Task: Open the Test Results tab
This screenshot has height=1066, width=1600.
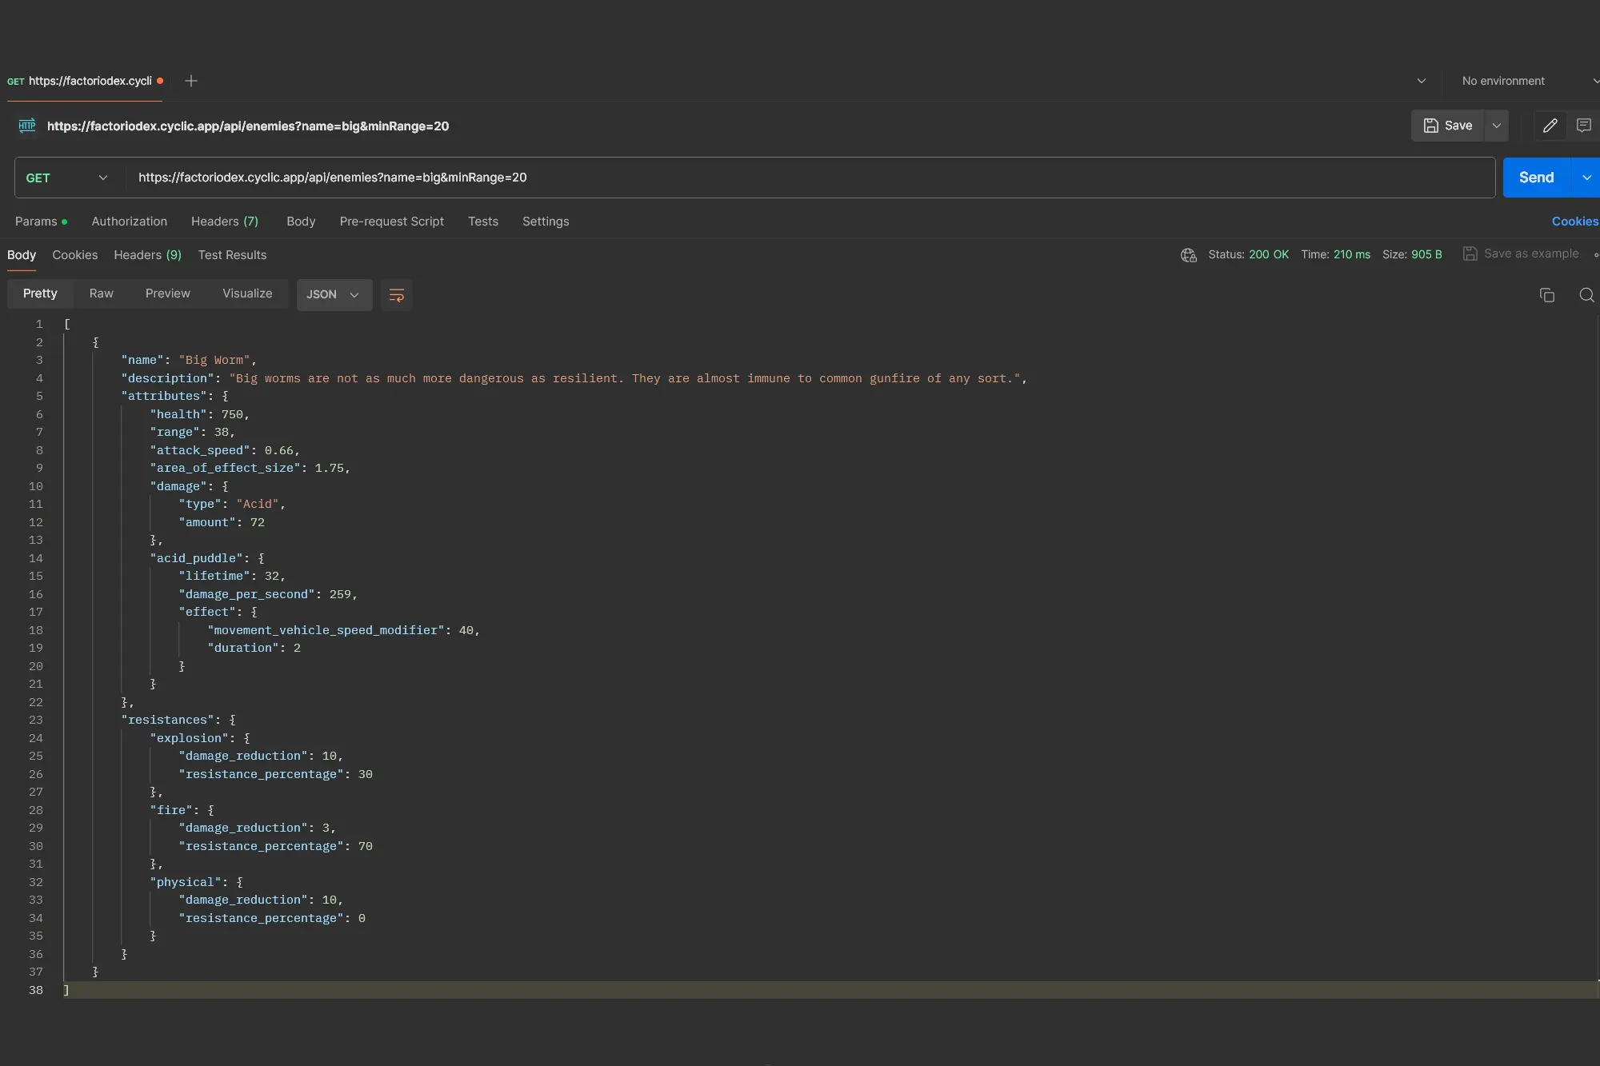Action: point(232,255)
